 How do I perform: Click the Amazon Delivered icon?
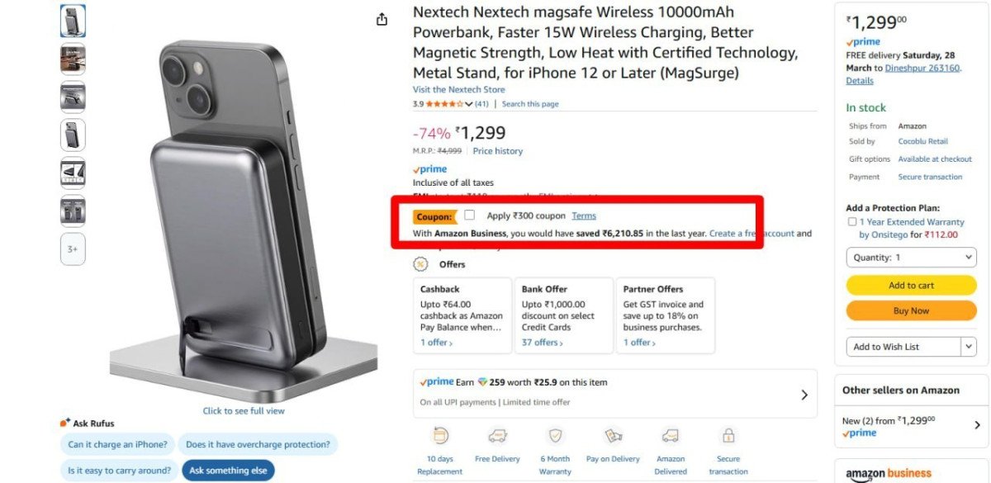(x=671, y=436)
